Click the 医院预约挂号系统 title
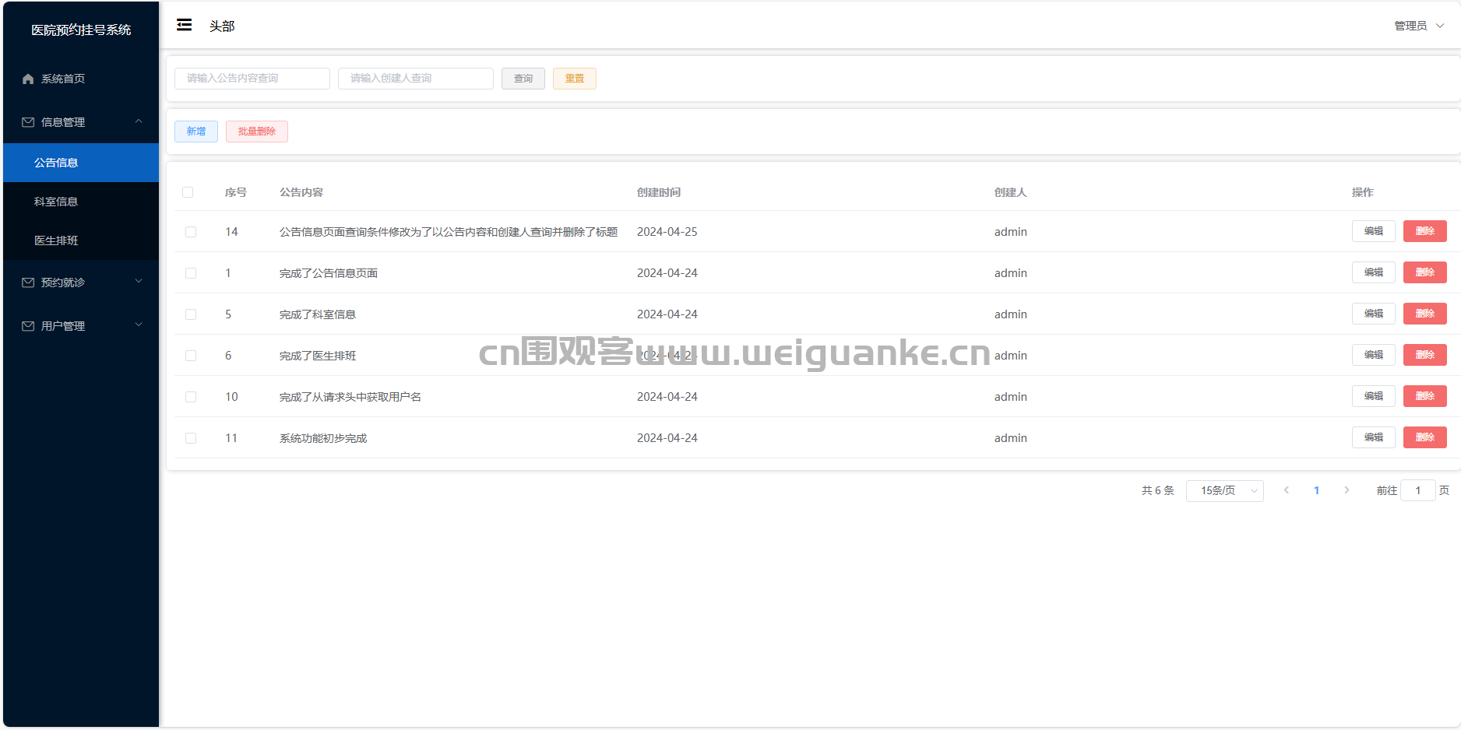Viewport: 1461px width, 730px height. coord(81,30)
